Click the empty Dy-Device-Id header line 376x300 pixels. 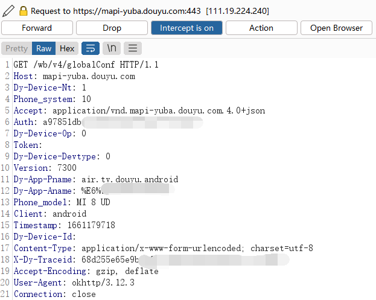click(45, 237)
